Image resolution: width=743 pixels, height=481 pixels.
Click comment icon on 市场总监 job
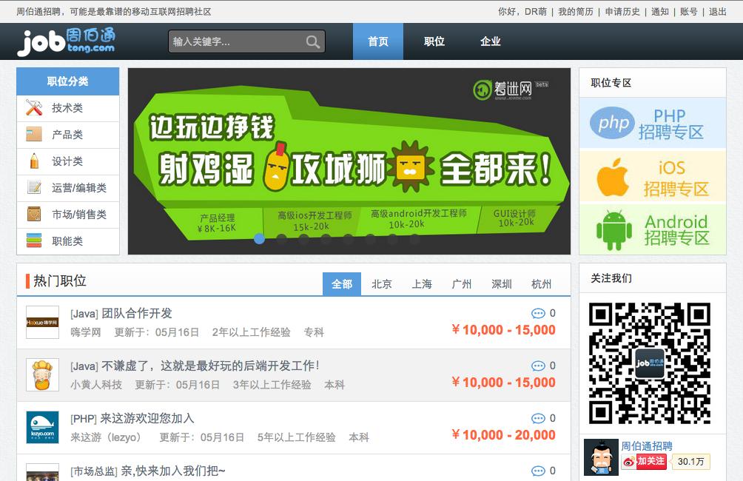538,471
